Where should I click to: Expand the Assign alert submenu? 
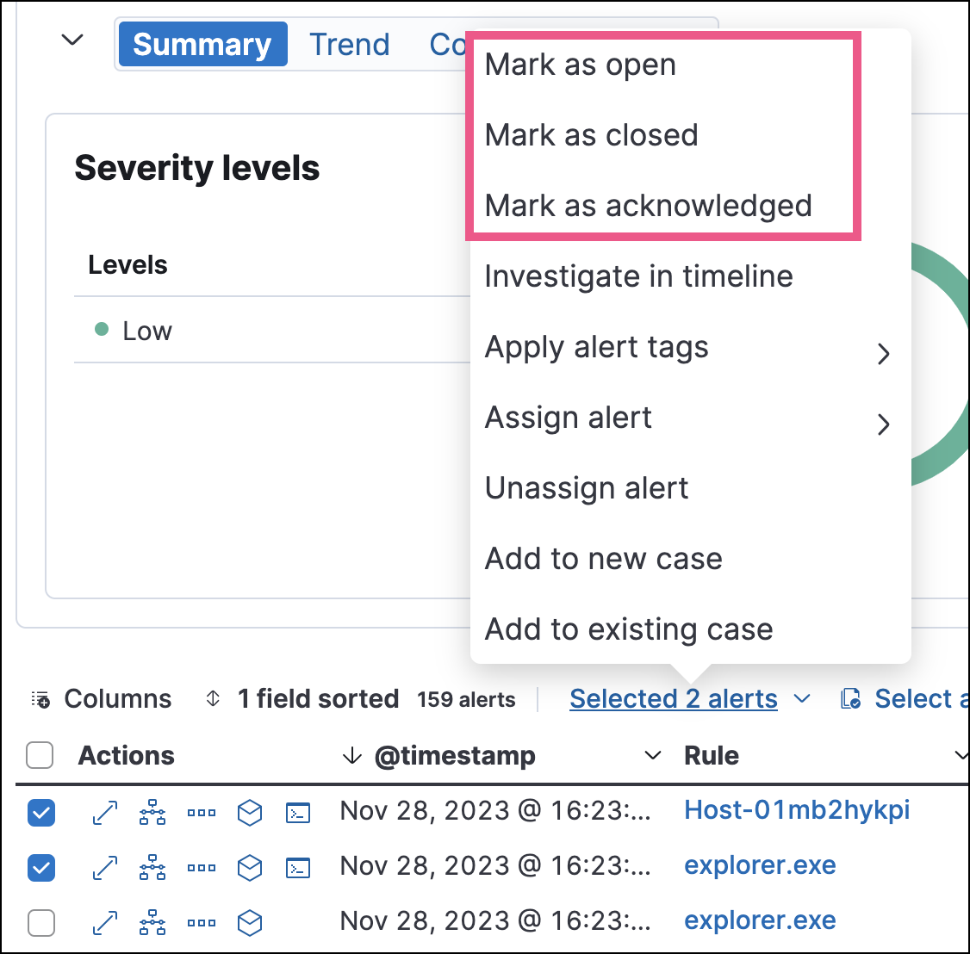[x=569, y=418]
